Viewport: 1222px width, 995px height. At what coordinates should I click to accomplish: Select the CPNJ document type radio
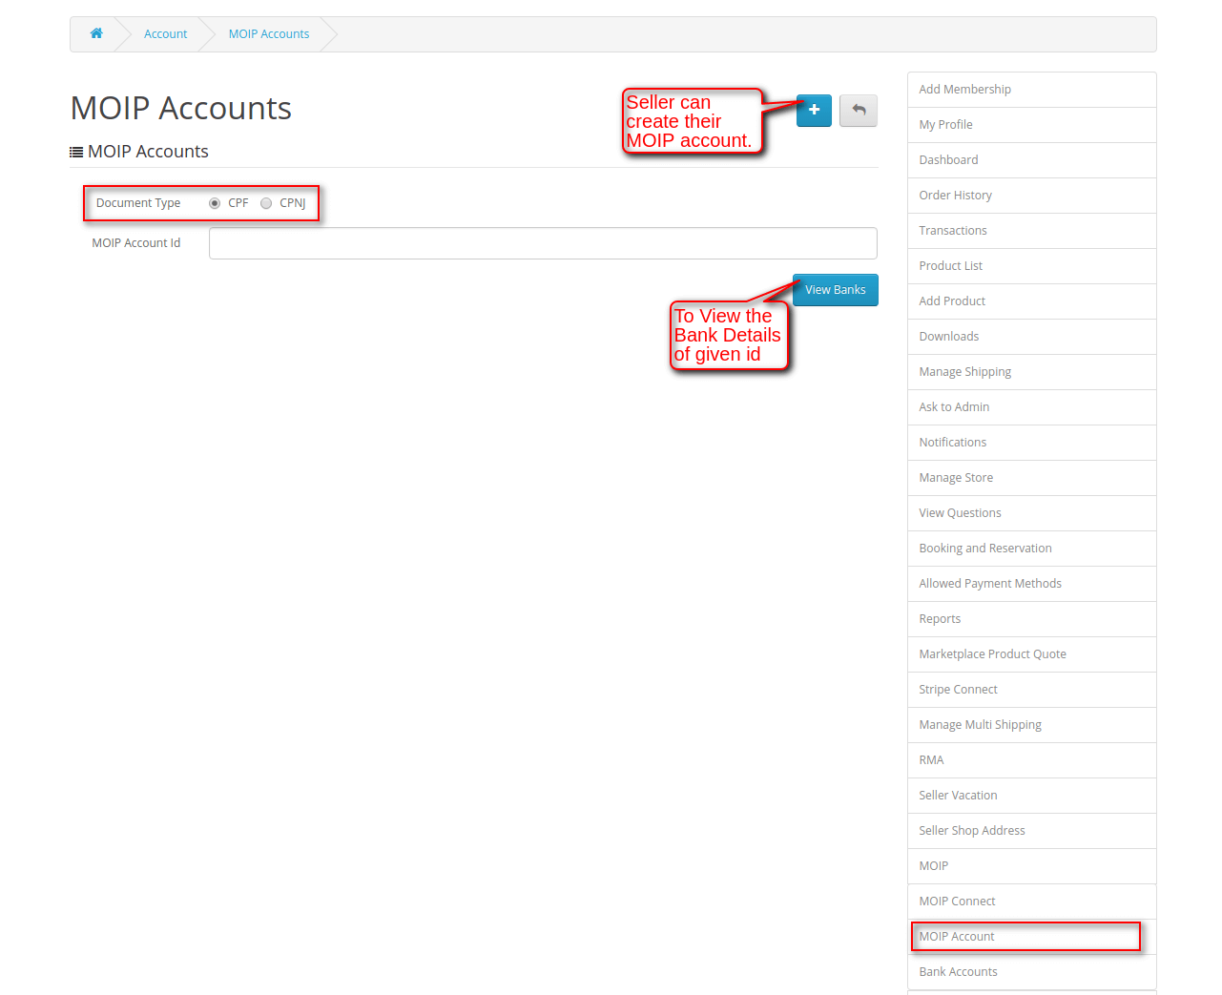coord(266,203)
